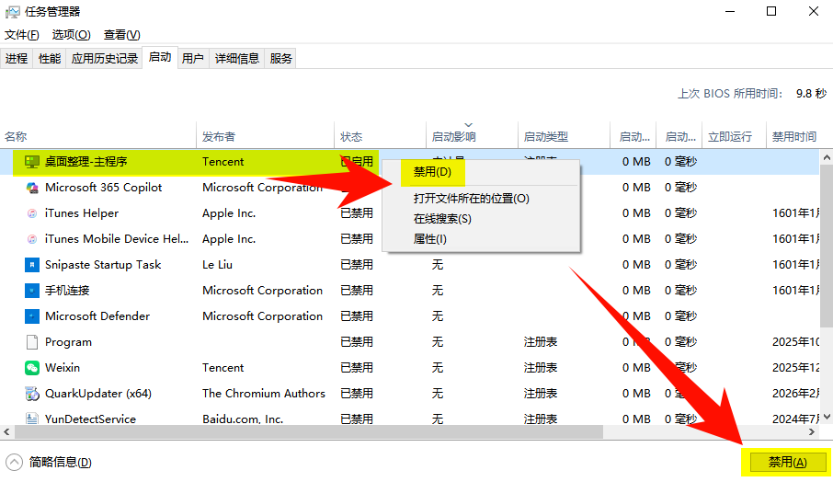Select the iTunes Helper icon
Screen dimensions: 833x482
(x=32, y=213)
